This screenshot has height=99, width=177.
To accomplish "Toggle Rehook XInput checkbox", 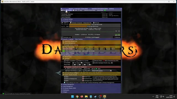I will click(93, 61).
